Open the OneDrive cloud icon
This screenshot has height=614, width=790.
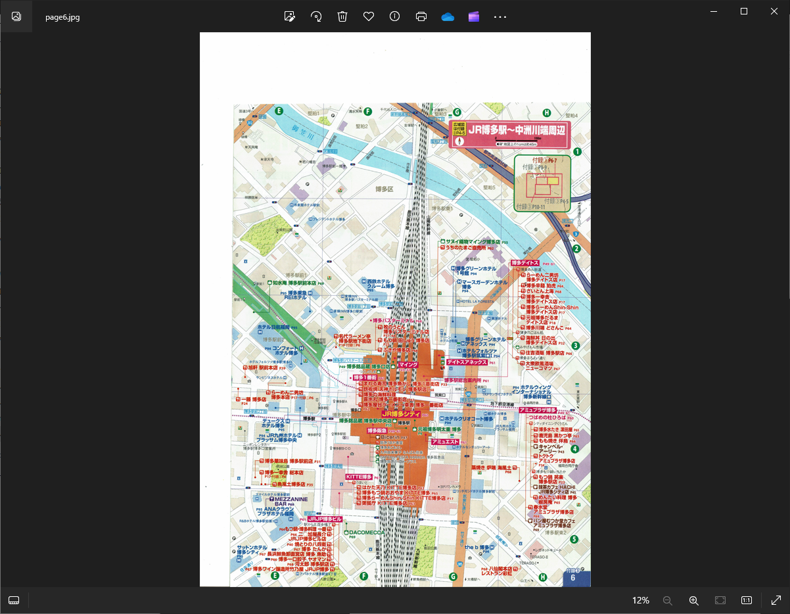[448, 16]
